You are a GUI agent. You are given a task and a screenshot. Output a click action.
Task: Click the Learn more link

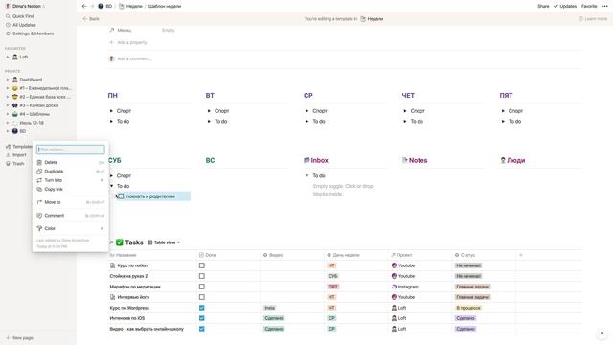pos(593,19)
